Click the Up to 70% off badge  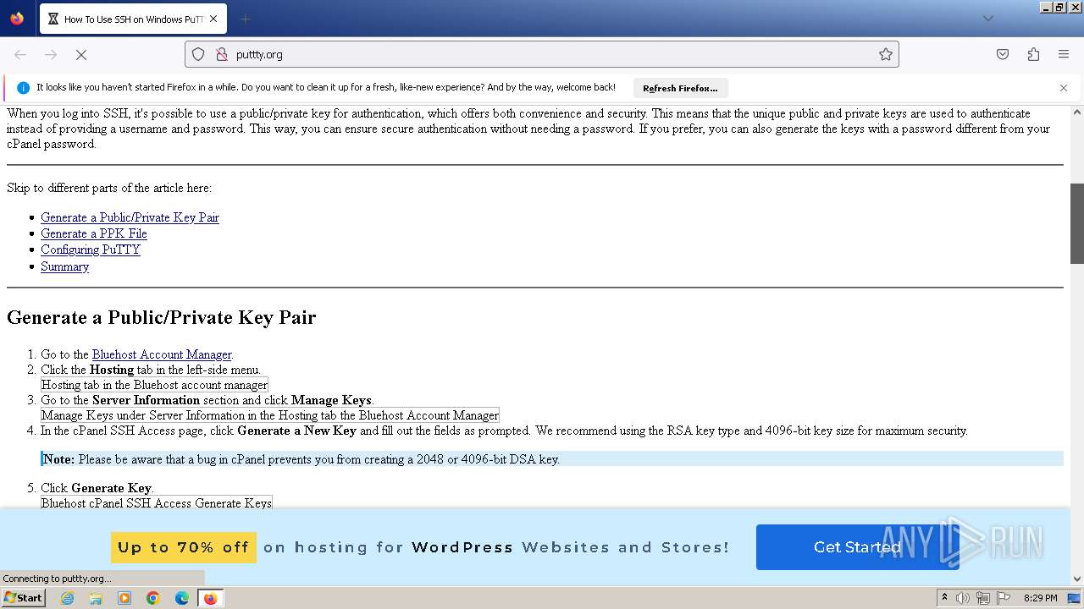click(183, 547)
